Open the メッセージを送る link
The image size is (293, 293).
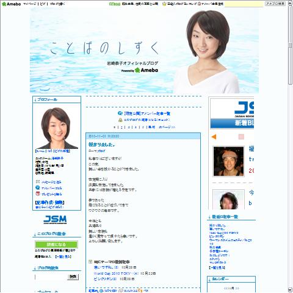pyautogui.click(x=51, y=182)
